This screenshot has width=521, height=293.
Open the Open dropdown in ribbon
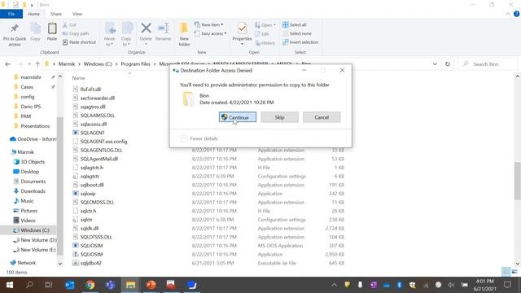265,25
